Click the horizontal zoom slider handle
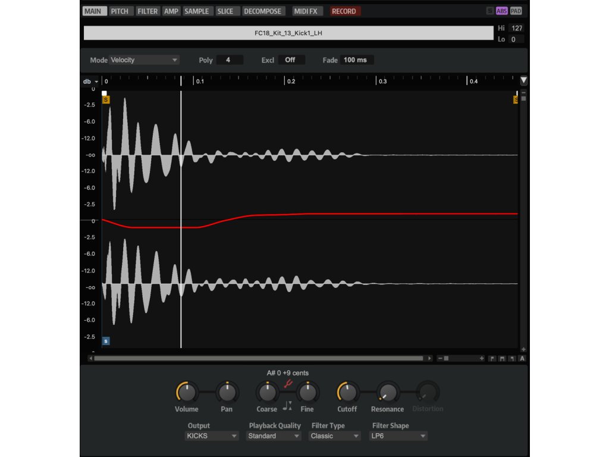609x457 pixels. [x=446, y=358]
